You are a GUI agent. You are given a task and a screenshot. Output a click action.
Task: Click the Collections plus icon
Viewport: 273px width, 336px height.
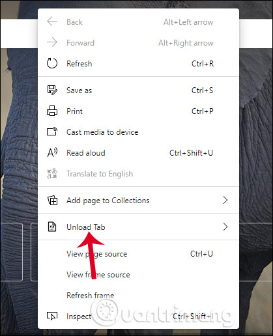point(53,201)
